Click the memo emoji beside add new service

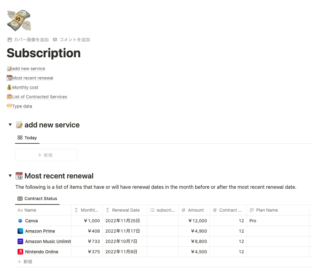coord(19,125)
